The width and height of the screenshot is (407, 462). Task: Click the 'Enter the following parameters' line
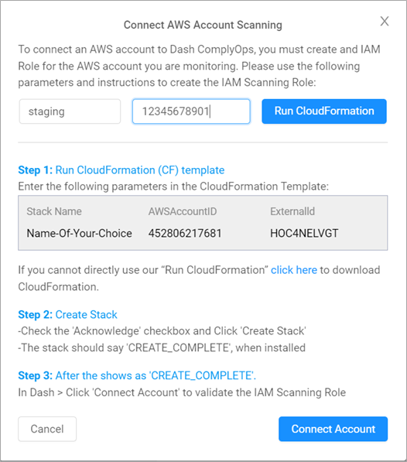(173, 187)
